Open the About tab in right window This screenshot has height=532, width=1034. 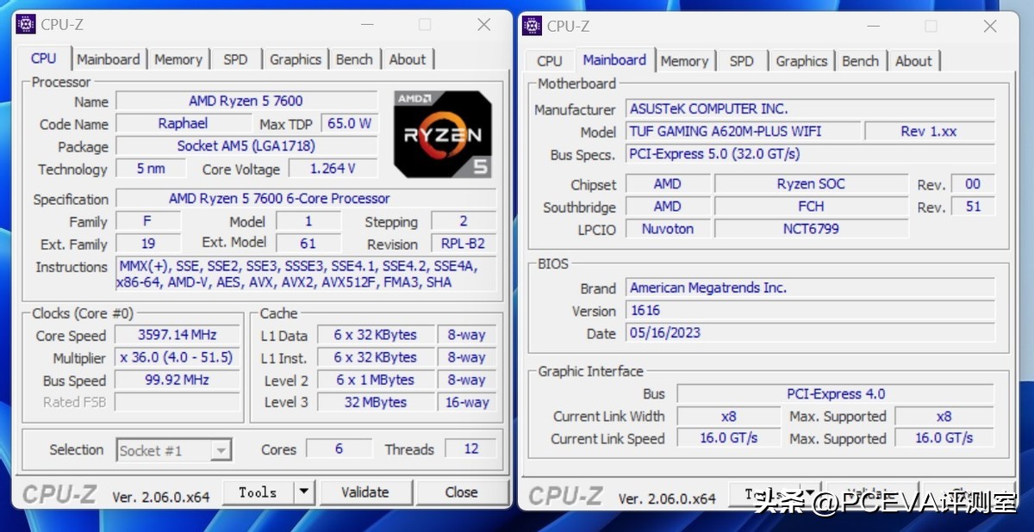coord(913,61)
